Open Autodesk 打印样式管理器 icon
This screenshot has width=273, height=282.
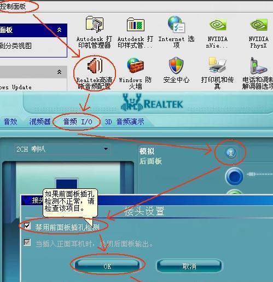tap(135, 24)
